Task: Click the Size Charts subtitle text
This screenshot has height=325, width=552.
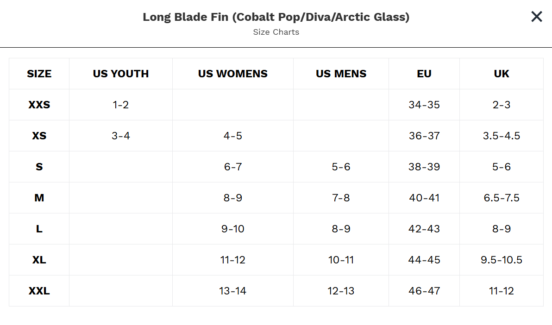Action: point(276,32)
